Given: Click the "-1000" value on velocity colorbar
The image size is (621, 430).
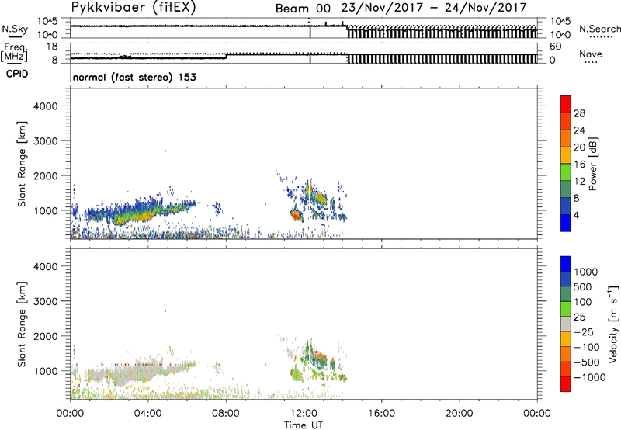Looking at the screenshot, I should (590, 377).
